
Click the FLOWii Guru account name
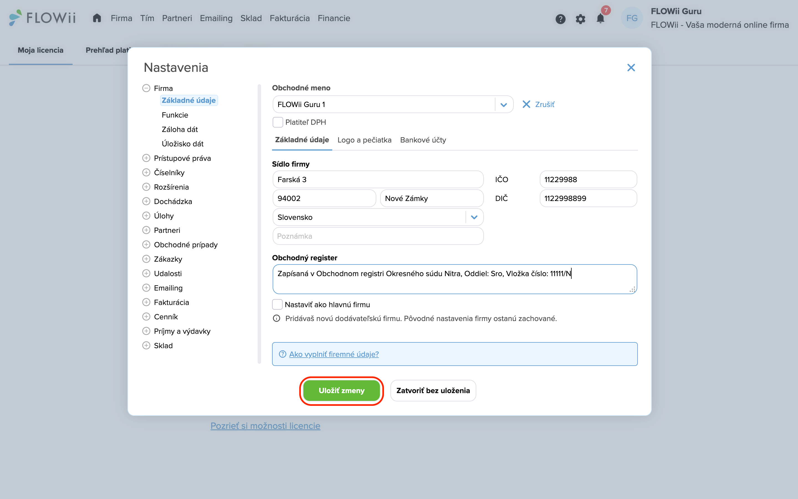tap(676, 11)
